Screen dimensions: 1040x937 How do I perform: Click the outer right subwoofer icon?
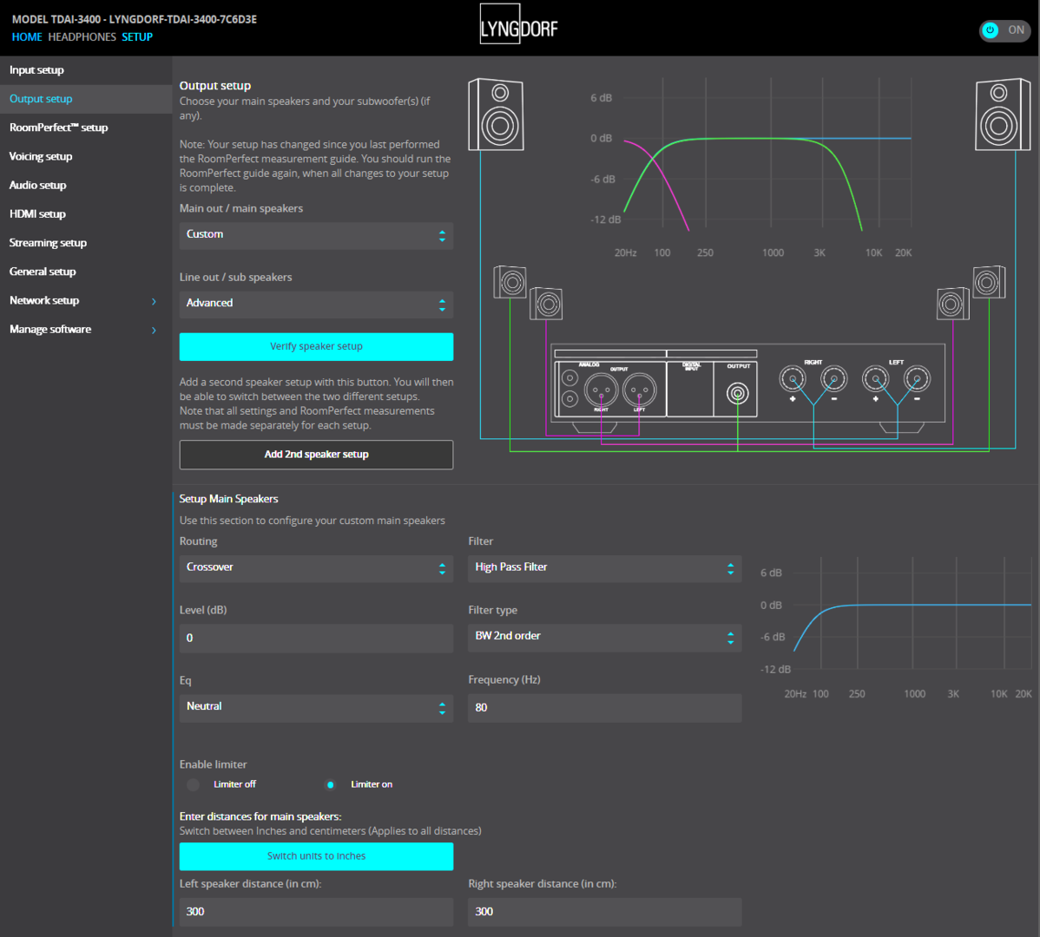point(989,282)
